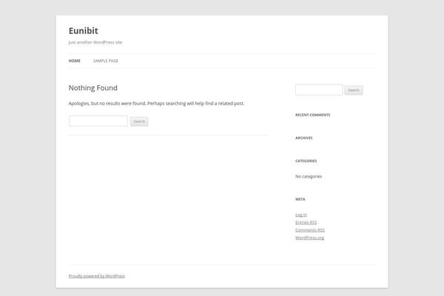
Task: Go to the Home menu item
Action: click(75, 61)
